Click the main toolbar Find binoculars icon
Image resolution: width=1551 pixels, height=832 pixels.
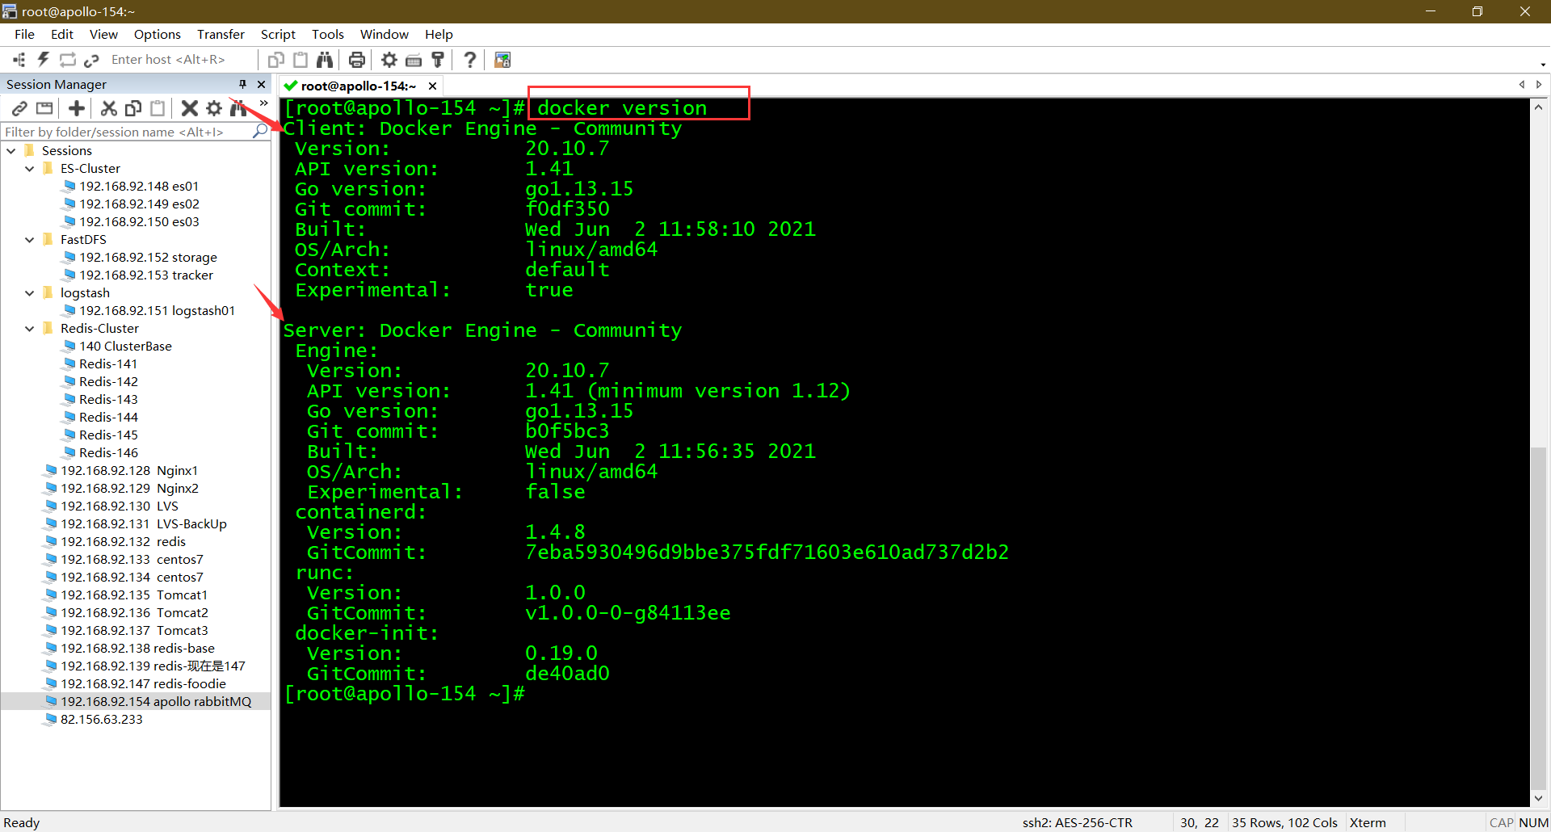click(x=325, y=60)
